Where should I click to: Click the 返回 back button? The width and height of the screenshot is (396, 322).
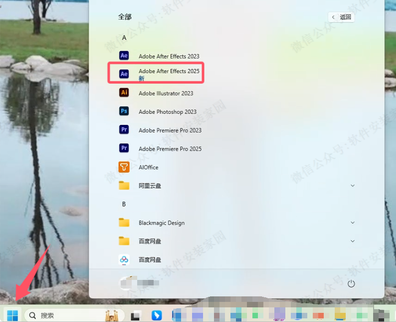341,17
